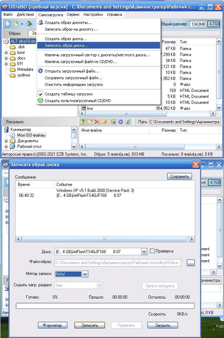Screen dimensions: 224x338
Task: Click the Размер column header in image list
Action: click(x=169, y=42)
